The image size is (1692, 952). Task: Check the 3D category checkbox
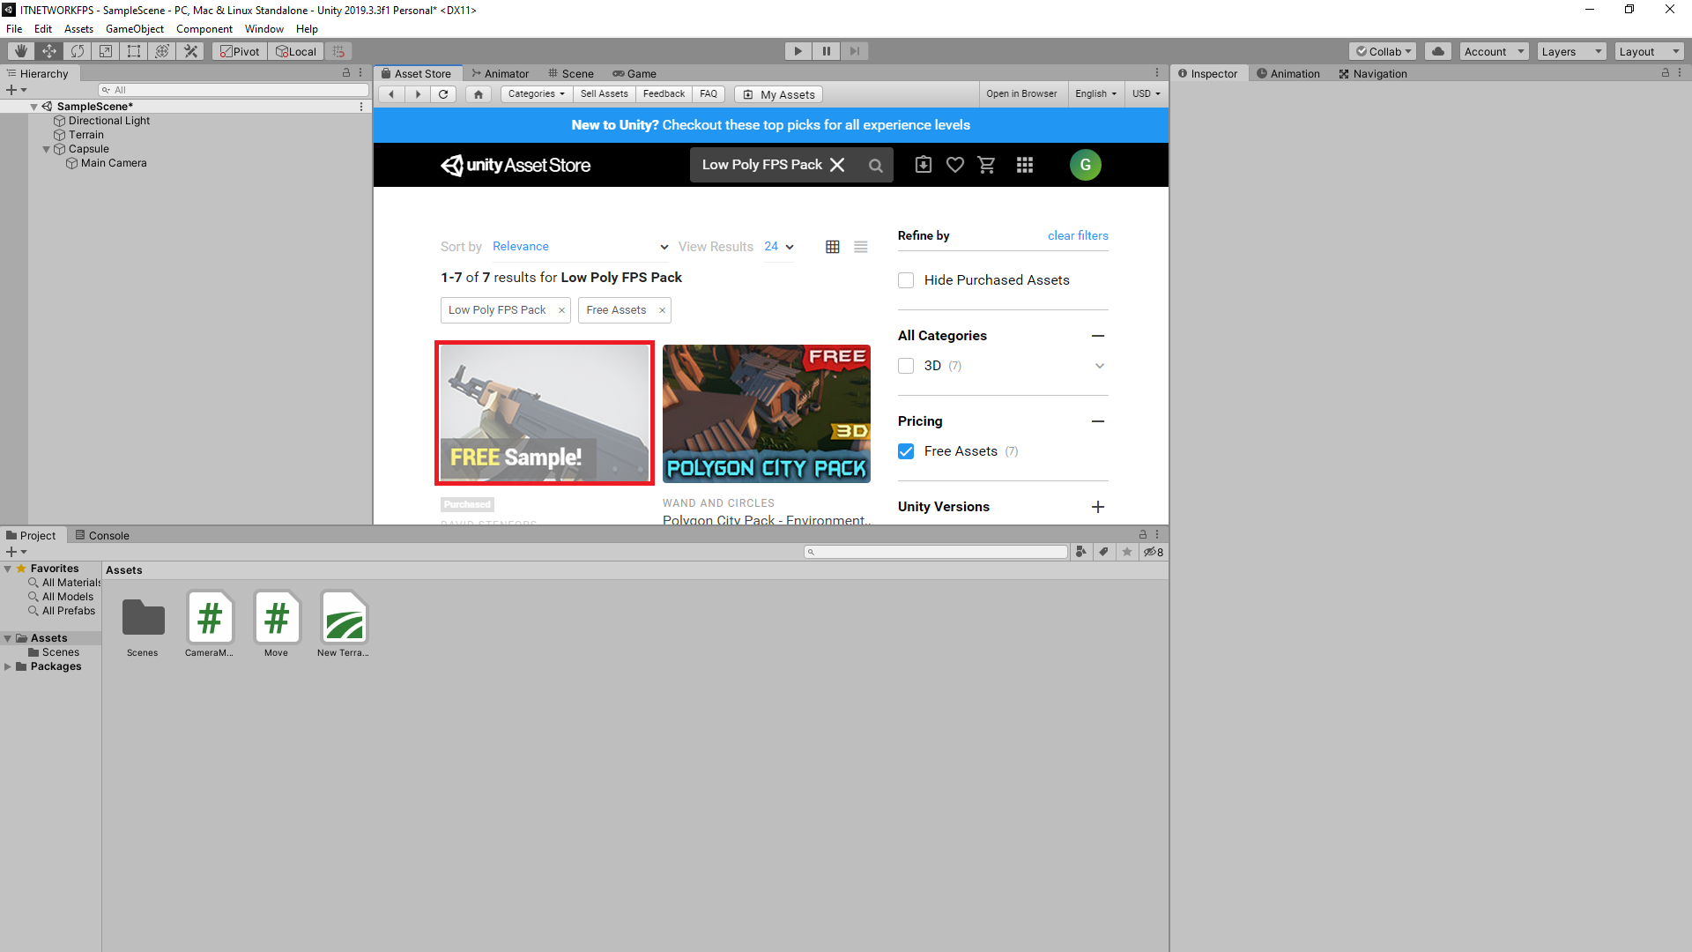906,365
